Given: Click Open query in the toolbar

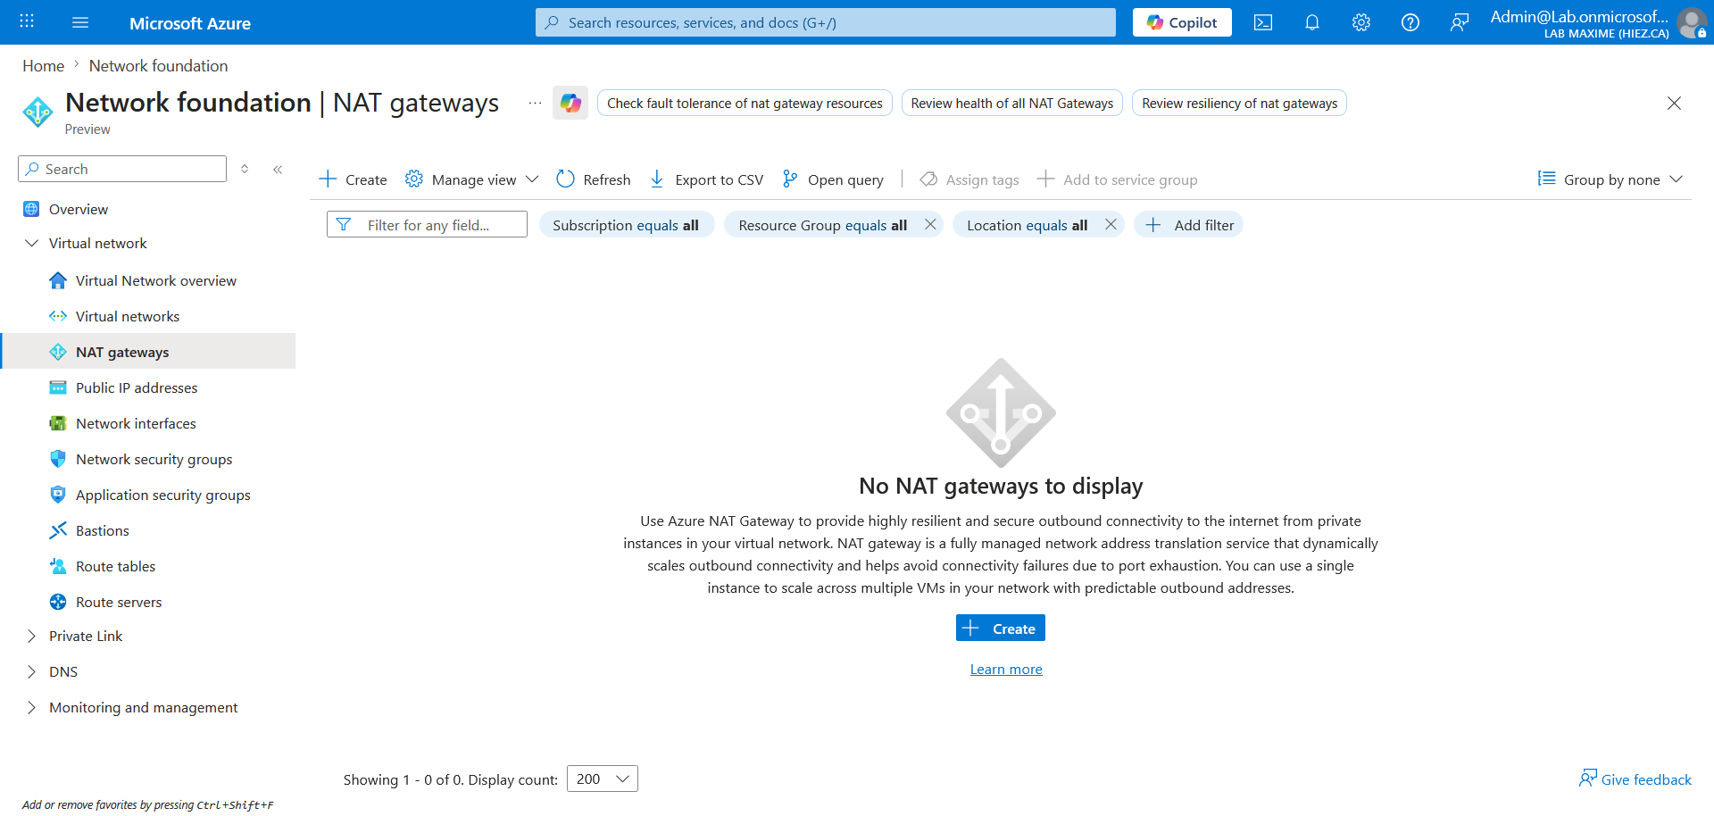Looking at the screenshot, I should [x=833, y=179].
